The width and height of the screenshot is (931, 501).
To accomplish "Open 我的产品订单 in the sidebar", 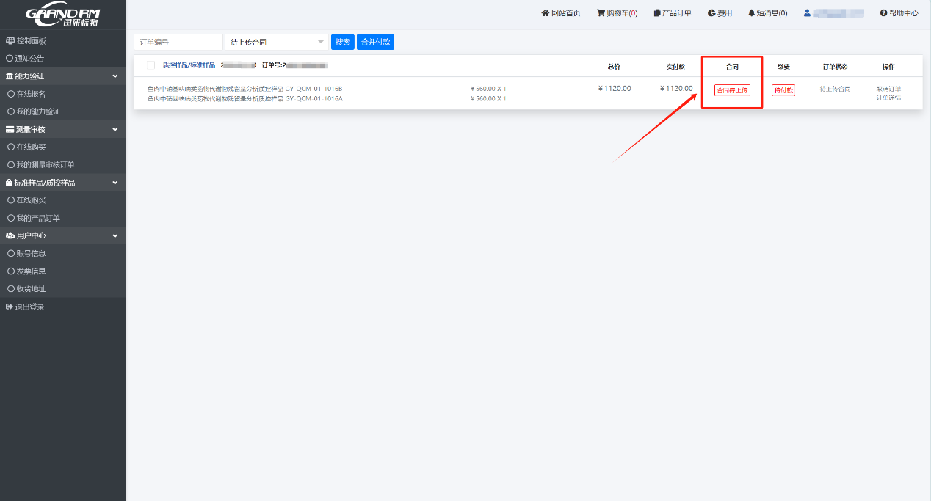I will pos(38,218).
